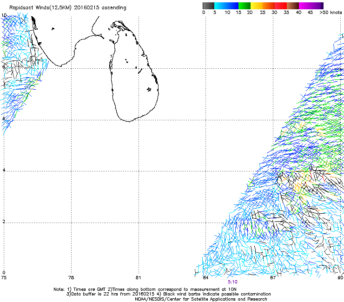Image resolution: width=344 pixels, height=302 pixels.
Task: Click the legend label '25'
Action: coord(263,13)
